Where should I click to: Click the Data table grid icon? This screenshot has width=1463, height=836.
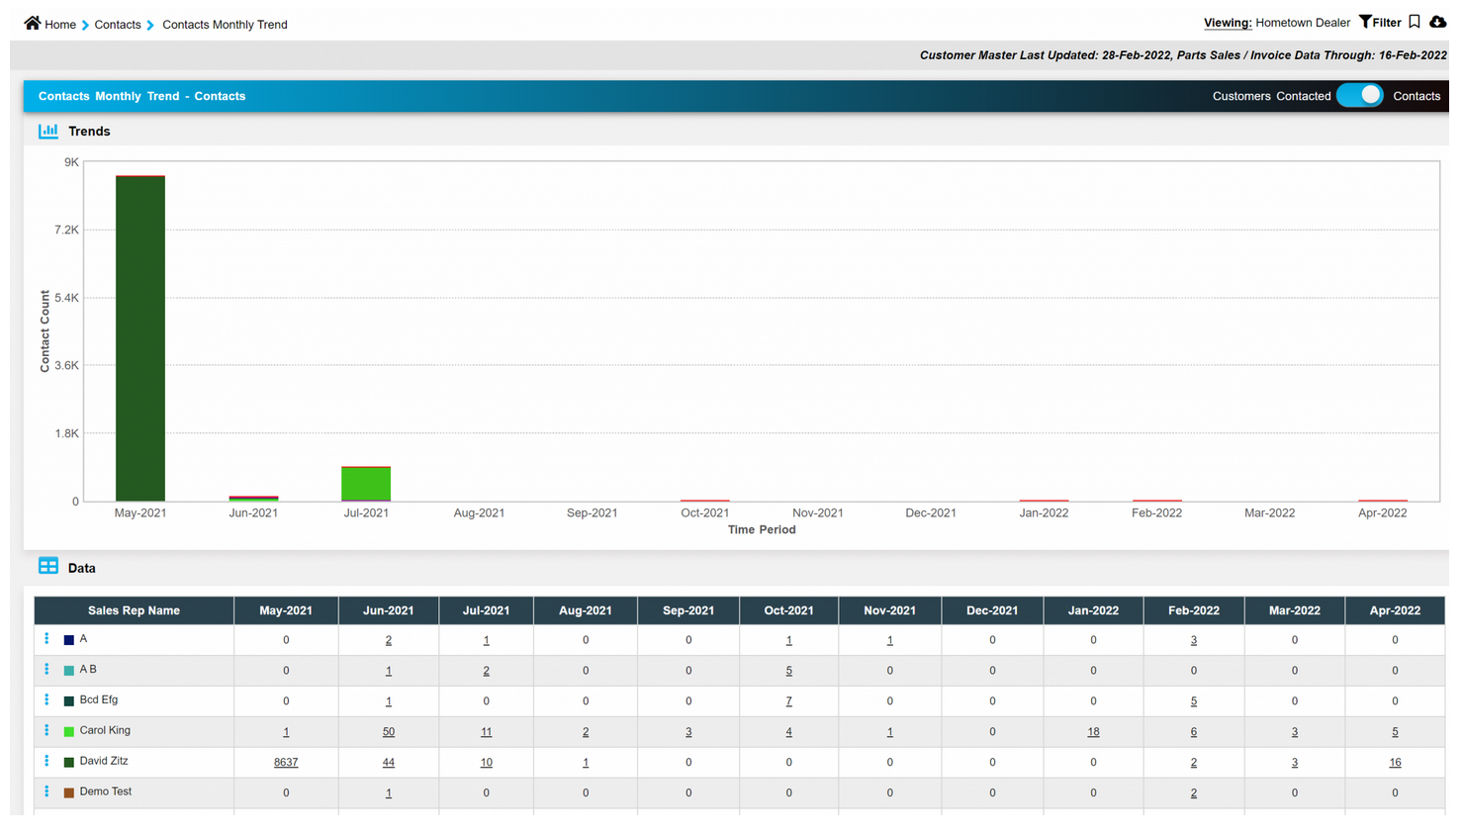pos(47,566)
